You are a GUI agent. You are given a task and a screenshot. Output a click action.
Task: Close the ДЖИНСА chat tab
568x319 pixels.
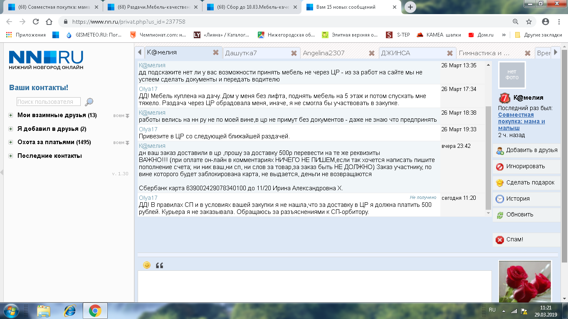pyautogui.click(x=449, y=53)
